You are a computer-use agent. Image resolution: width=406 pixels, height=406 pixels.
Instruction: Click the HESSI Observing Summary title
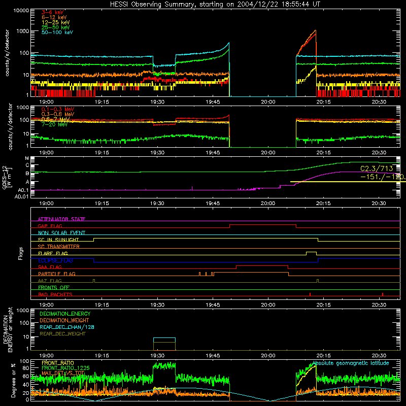[215, 5]
